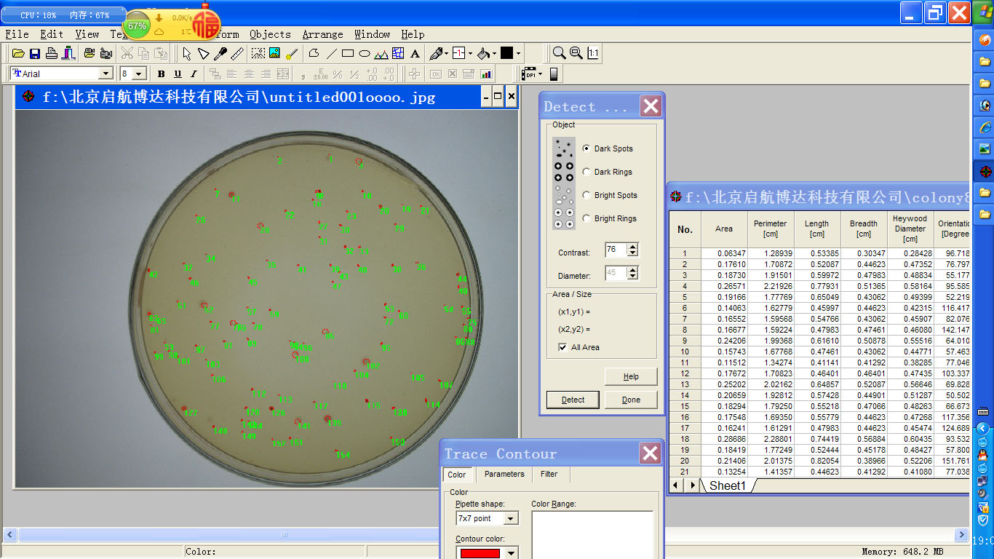
Task: Click the Detect button
Action: tap(573, 400)
